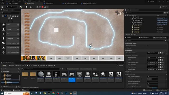Click the Outliner search field
Screen dimensions: 169x95
pyautogui.click(x=144, y=13)
